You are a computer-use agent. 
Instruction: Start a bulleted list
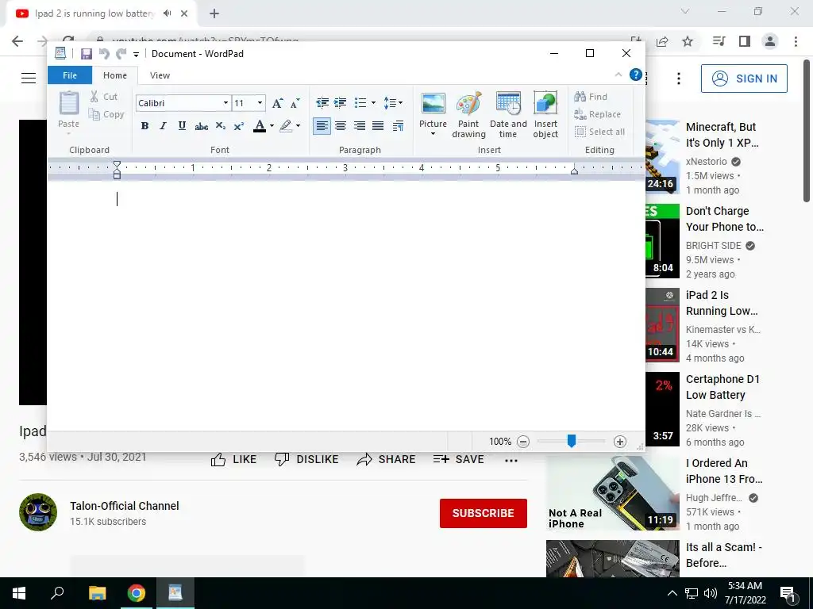(360, 102)
